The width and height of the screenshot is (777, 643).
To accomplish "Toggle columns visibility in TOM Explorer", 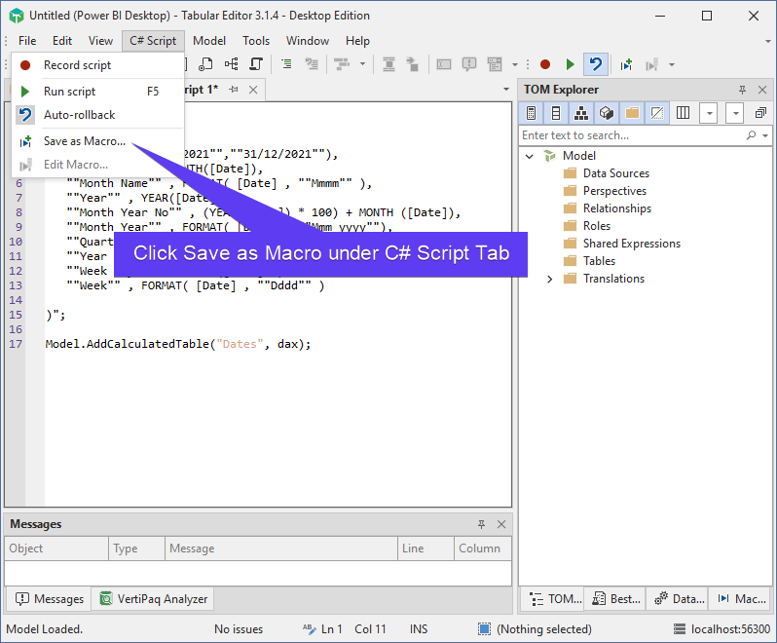I will coord(556,113).
